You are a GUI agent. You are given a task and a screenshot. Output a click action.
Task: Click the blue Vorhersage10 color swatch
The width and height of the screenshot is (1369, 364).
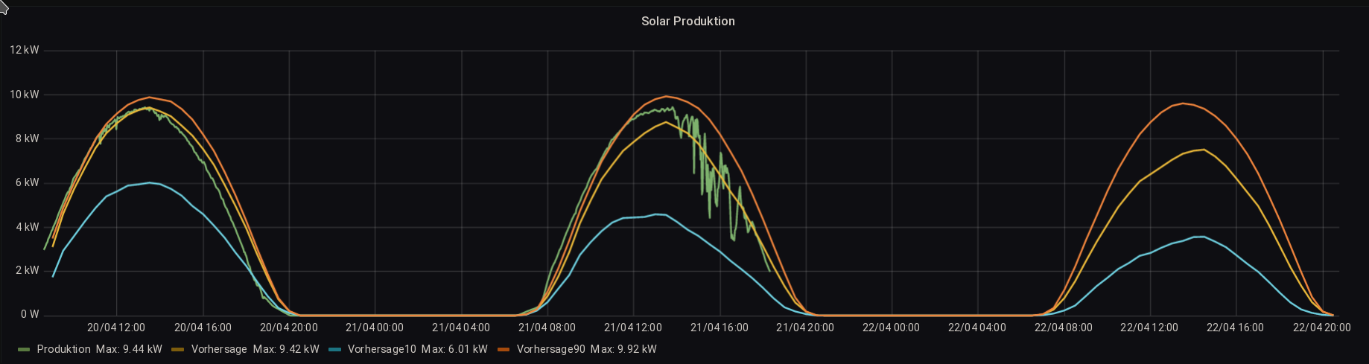click(x=334, y=349)
